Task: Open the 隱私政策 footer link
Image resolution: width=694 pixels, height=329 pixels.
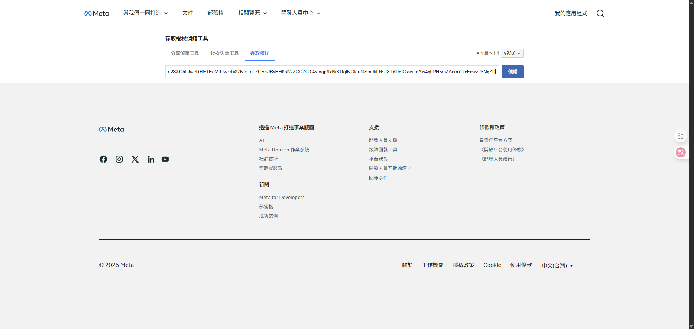Action: point(463,265)
